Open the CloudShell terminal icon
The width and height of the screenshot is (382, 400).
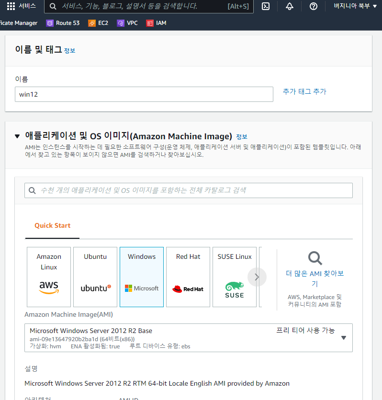tap(266, 6)
